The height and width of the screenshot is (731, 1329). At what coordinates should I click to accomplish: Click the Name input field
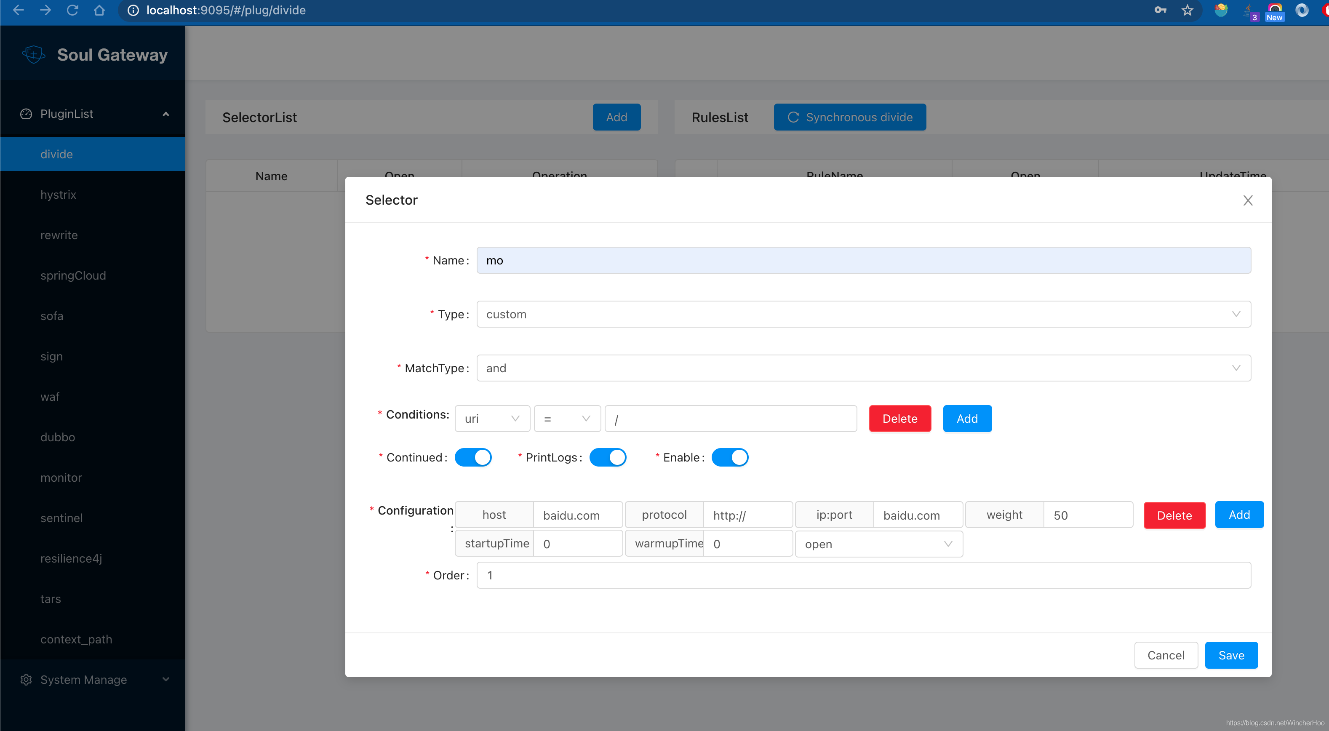pos(863,261)
